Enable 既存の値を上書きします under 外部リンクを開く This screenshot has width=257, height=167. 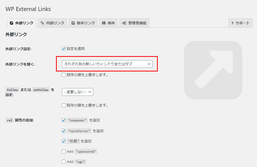coord(64,75)
